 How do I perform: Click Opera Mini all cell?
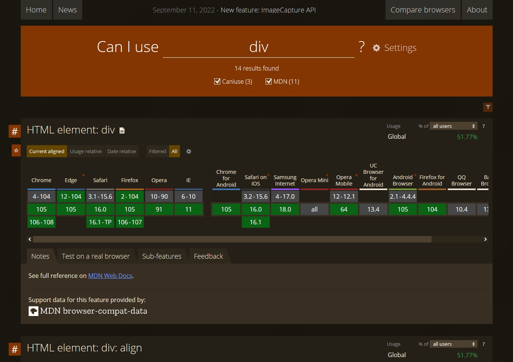(x=315, y=209)
